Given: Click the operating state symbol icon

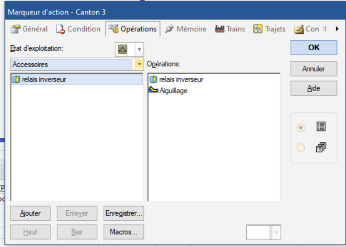Looking at the screenshot, I should click(123, 49).
